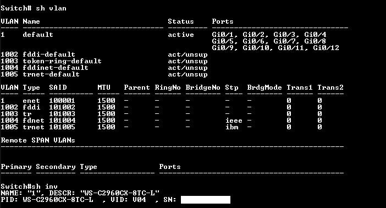Click the 'ieee' Stp value
Screen dimensions: 386x208
[x=234, y=121]
